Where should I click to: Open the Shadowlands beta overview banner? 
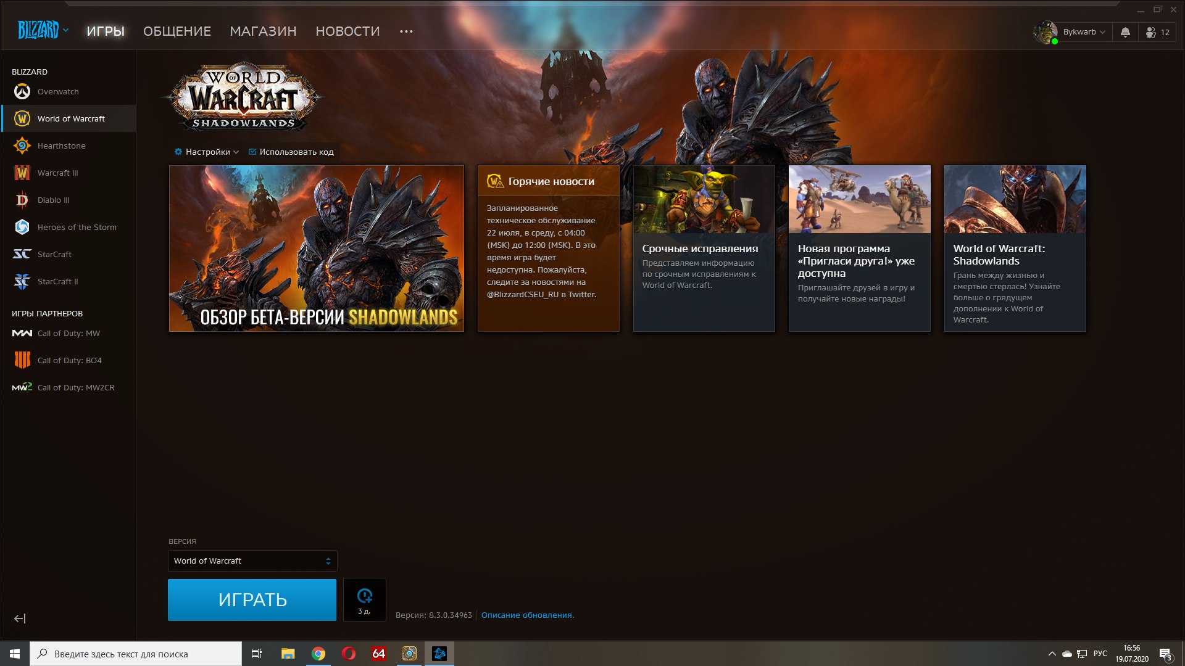click(317, 248)
